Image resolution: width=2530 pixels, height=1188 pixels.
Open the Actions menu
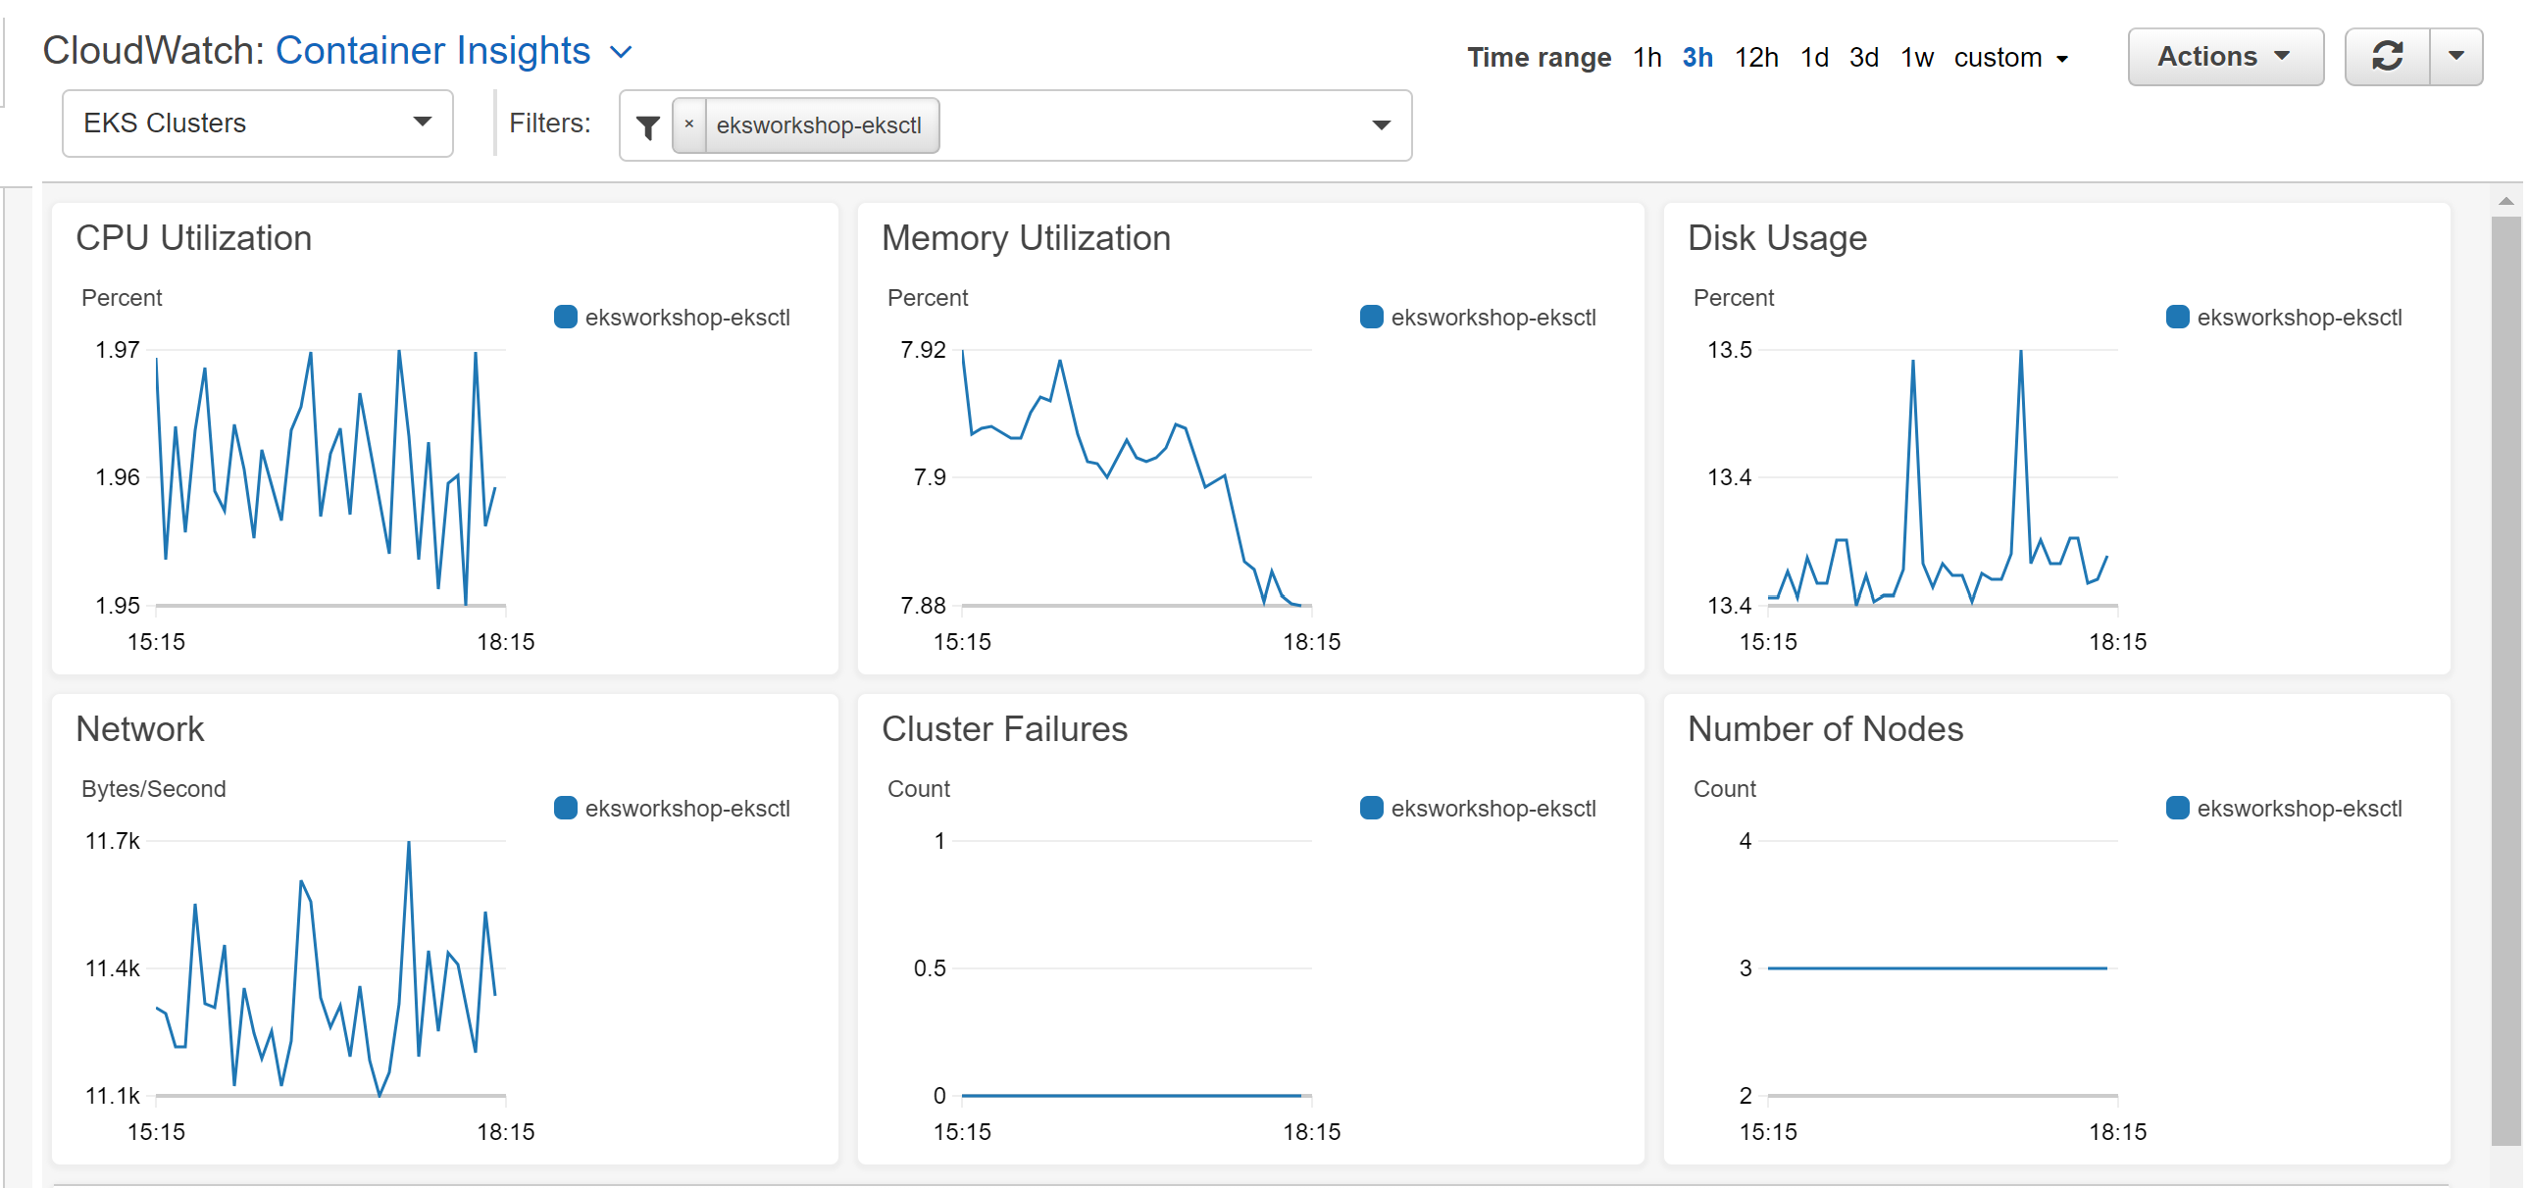(x=2225, y=57)
